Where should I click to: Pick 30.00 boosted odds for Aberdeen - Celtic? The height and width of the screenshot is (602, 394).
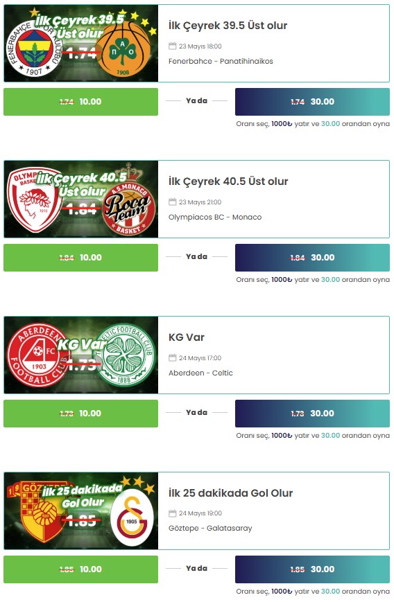312,414
